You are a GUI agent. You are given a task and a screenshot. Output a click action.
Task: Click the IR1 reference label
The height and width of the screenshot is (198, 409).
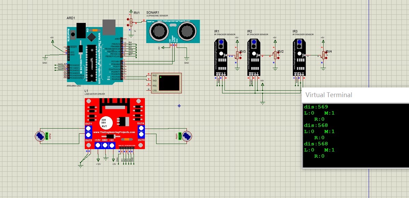(x=217, y=31)
